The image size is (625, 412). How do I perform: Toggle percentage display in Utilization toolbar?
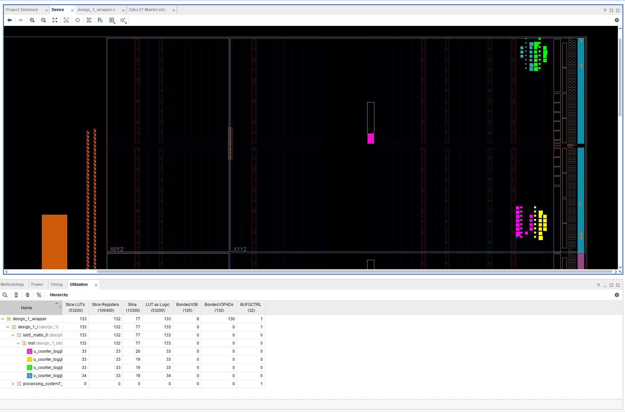tap(39, 295)
